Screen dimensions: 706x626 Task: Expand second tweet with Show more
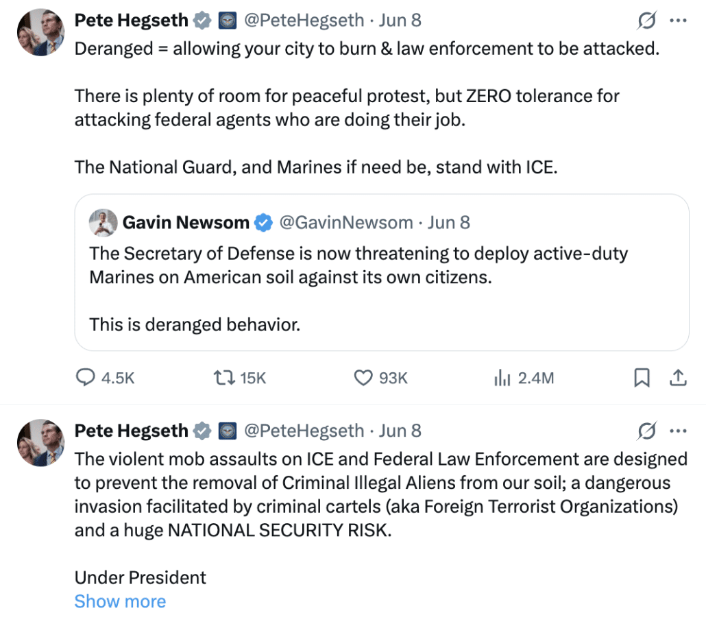[x=120, y=601]
